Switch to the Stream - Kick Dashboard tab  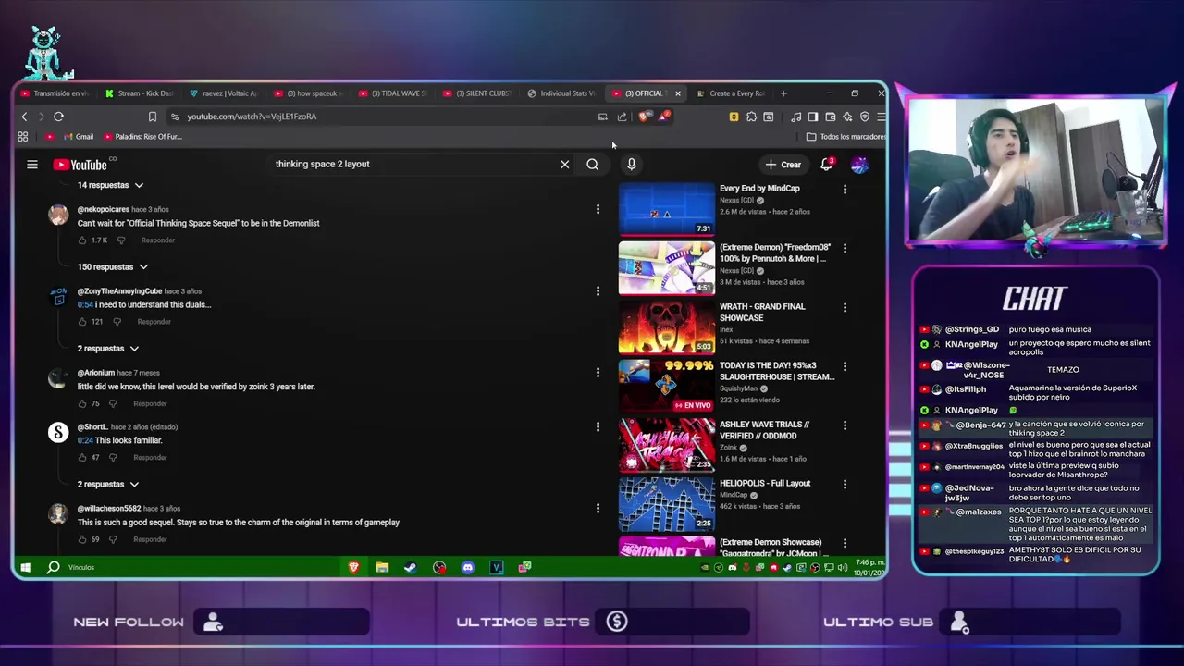point(139,93)
